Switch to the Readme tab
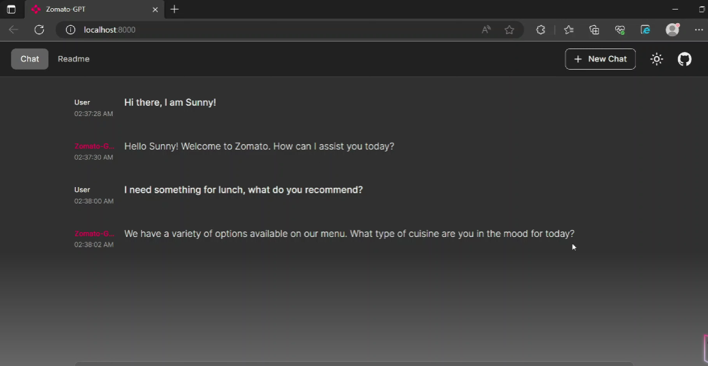Image resolution: width=708 pixels, height=366 pixels. [x=74, y=59]
